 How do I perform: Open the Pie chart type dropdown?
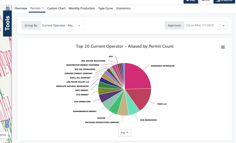tap(125, 133)
